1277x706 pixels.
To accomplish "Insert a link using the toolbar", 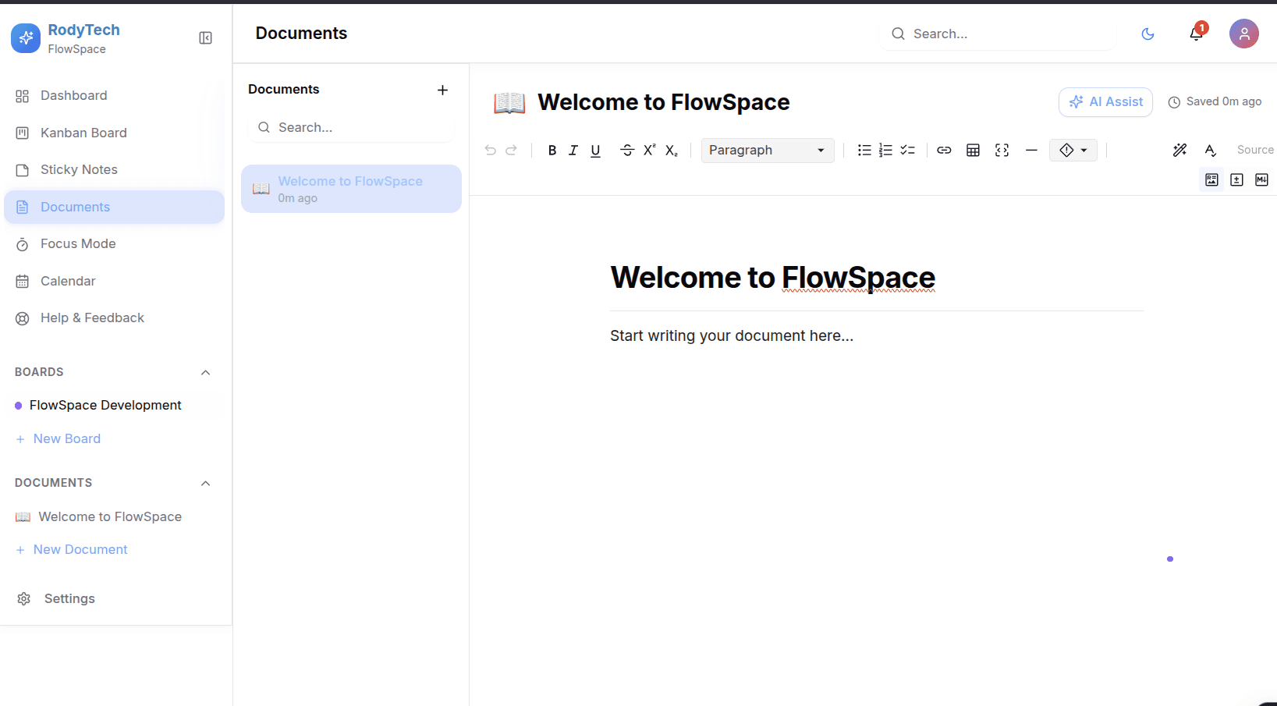I will coord(945,150).
